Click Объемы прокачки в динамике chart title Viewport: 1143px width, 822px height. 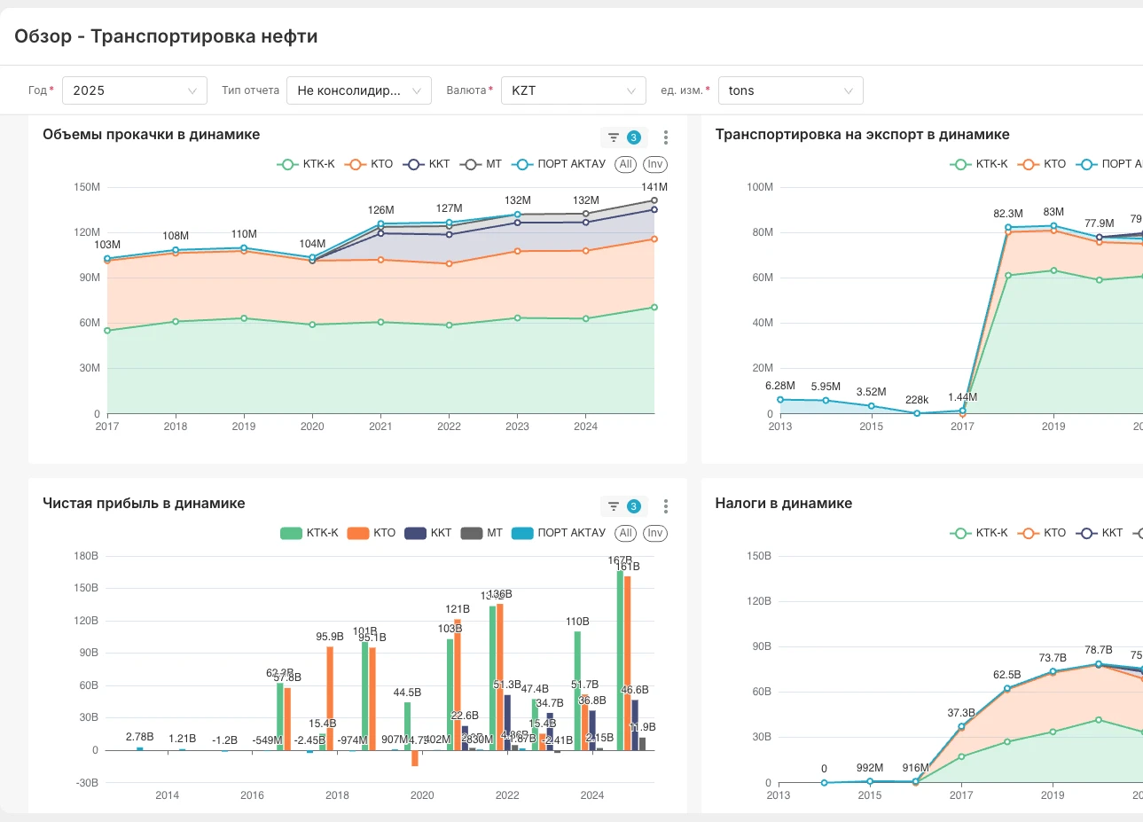click(x=152, y=135)
